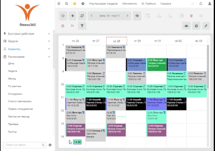
Task: Open the user profile icon
Action: point(210,4)
